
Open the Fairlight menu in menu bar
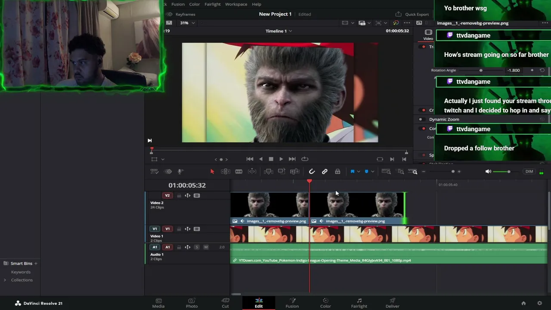click(212, 4)
